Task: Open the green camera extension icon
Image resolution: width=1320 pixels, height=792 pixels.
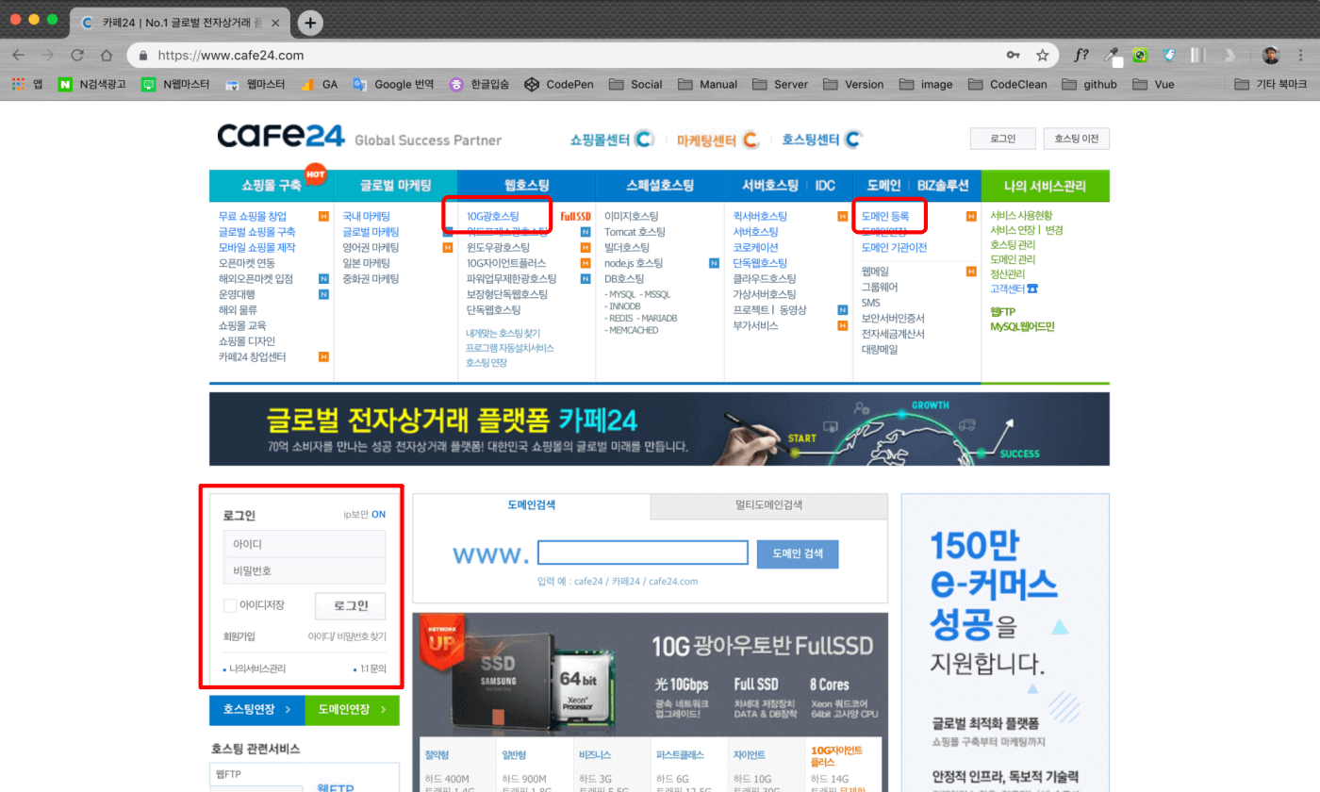Action: coord(1140,55)
